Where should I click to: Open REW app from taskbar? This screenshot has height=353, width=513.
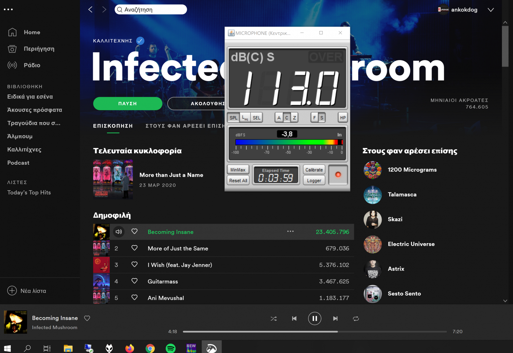pos(191,348)
